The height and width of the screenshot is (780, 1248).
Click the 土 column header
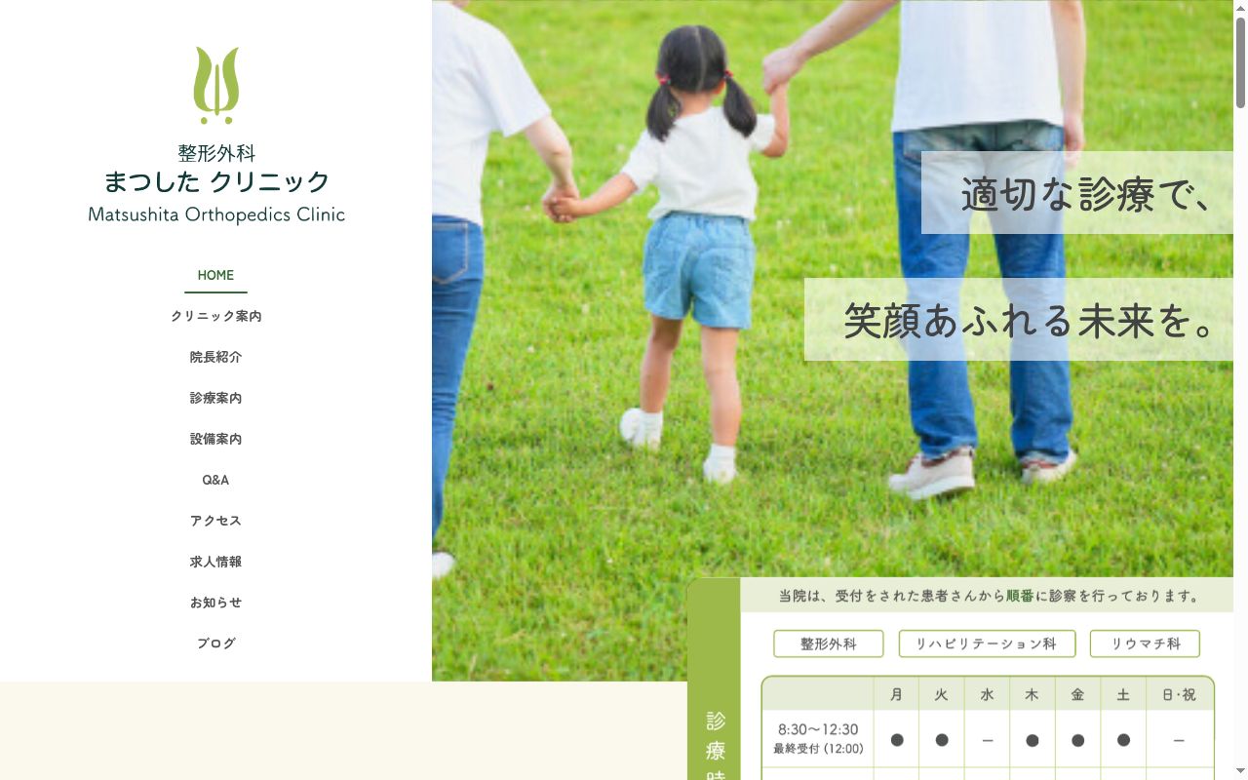[1123, 694]
